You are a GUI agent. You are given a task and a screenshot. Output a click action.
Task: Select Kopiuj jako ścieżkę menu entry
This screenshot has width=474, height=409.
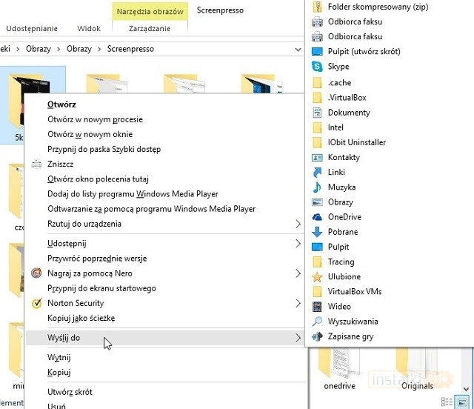(x=81, y=318)
